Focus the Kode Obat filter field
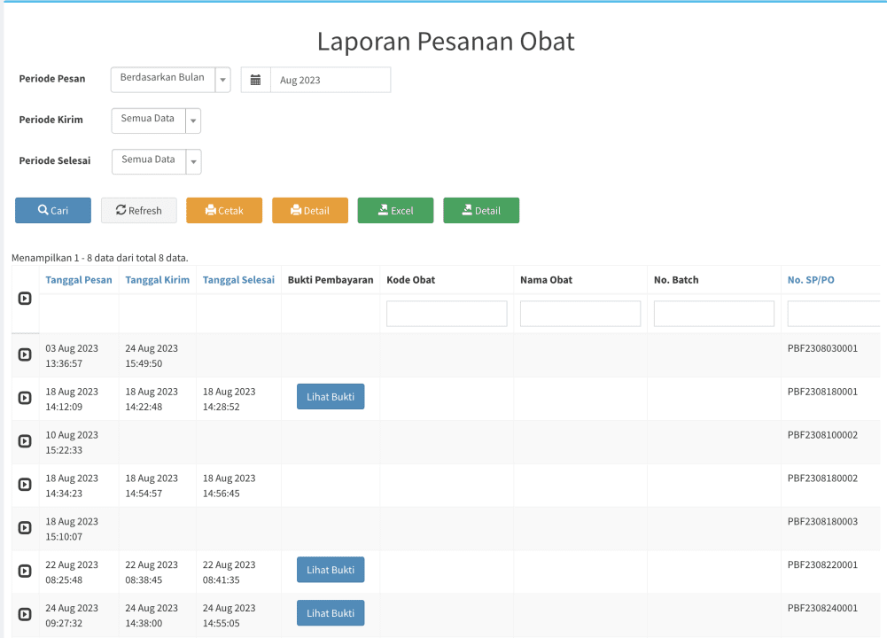The image size is (887, 638). point(447,314)
